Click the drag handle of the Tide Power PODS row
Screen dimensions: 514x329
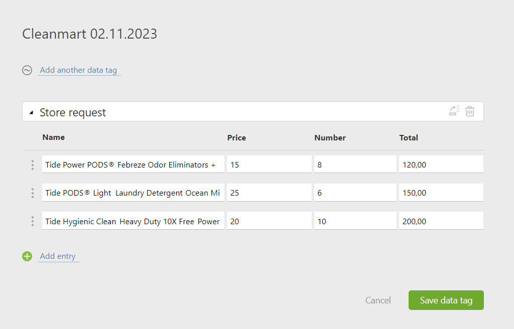point(33,165)
